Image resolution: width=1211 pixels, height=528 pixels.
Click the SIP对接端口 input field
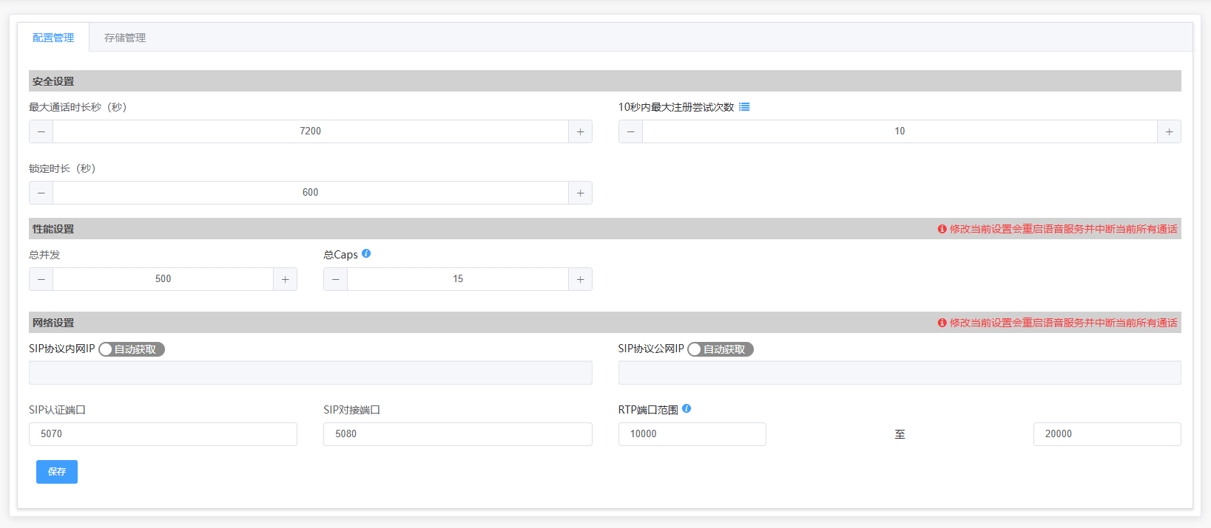point(457,434)
